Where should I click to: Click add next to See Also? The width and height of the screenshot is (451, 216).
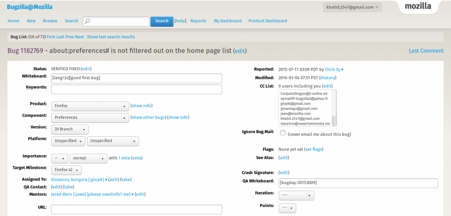point(284,158)
